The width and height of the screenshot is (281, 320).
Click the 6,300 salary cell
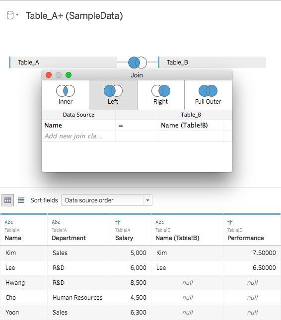pyautogui.click(x=131, y=313)
